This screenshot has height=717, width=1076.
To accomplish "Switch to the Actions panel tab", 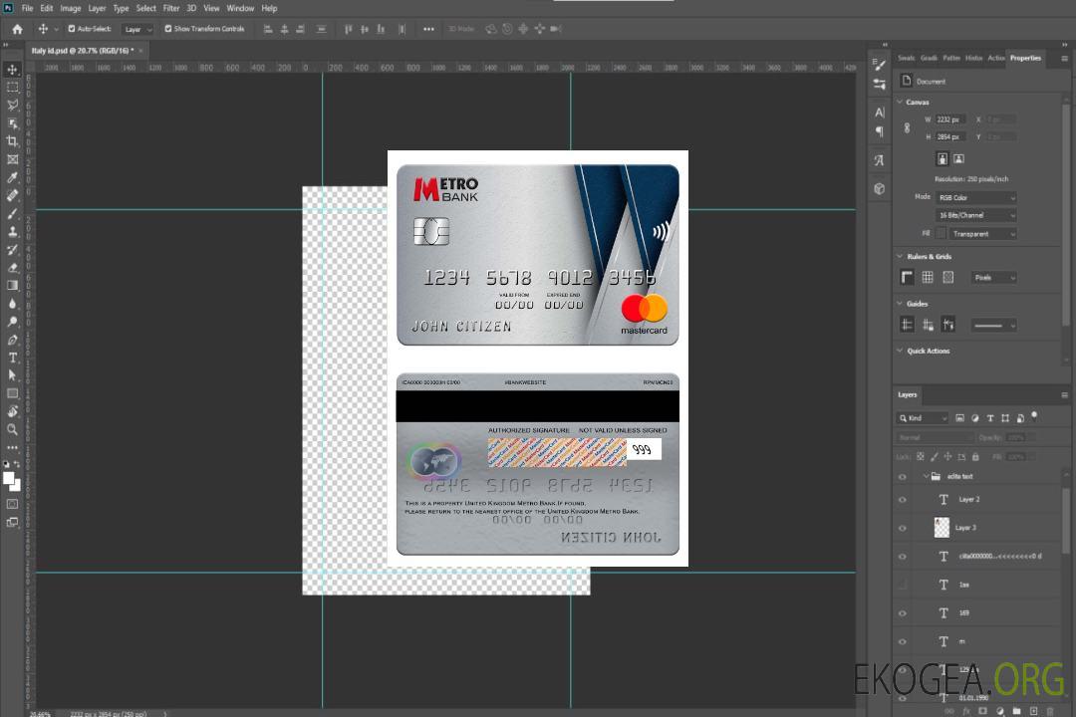I will pyautogui.click(x=995, y=59).
